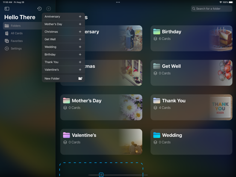Screen dimensions: 236x177
Task: Click plus icon beside Christmas entry
Action: click(80, 32)
